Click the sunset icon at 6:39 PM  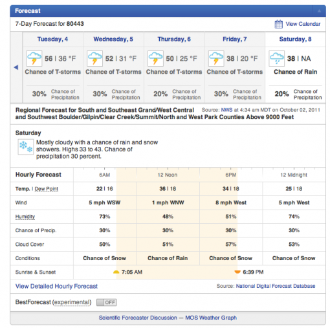pos(237,272)
